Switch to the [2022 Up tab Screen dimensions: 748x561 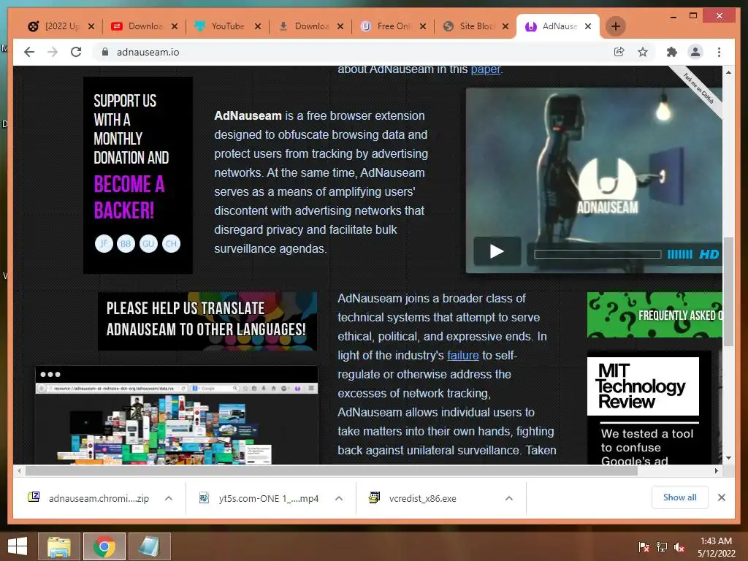(x=61, y=26)
